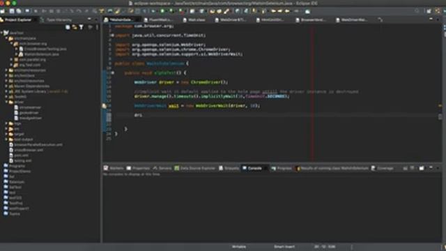Open the FluentWait editor tab
The width and height of the screenshot is (446, 251).
(158, 20)
